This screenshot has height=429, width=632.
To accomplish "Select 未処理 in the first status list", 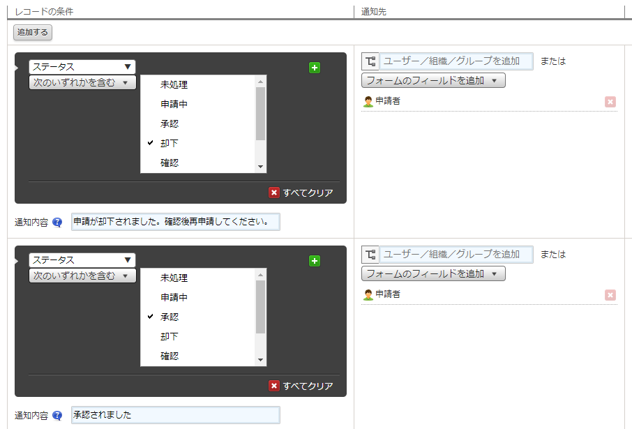I will coord(198,84).
